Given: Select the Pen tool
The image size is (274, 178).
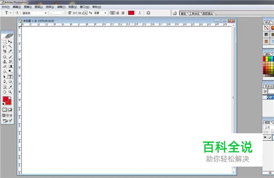Looking at the screenshot, I should click(x=5, y=82).
